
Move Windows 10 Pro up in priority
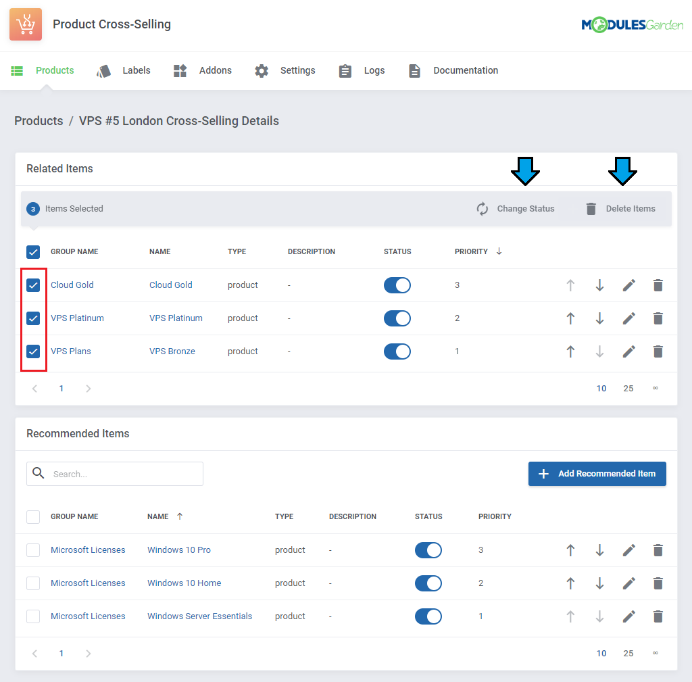click(x=570, y=550)
